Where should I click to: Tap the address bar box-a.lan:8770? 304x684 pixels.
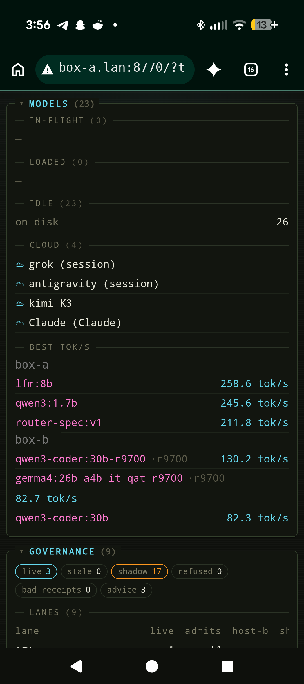tap(115, 69)
